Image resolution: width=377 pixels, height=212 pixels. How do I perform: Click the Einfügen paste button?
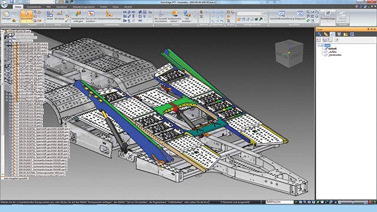pos(6,16)
